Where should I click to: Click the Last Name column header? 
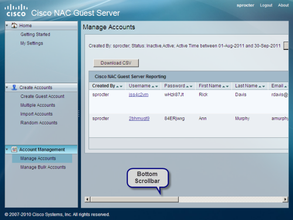tap(246, 86)
